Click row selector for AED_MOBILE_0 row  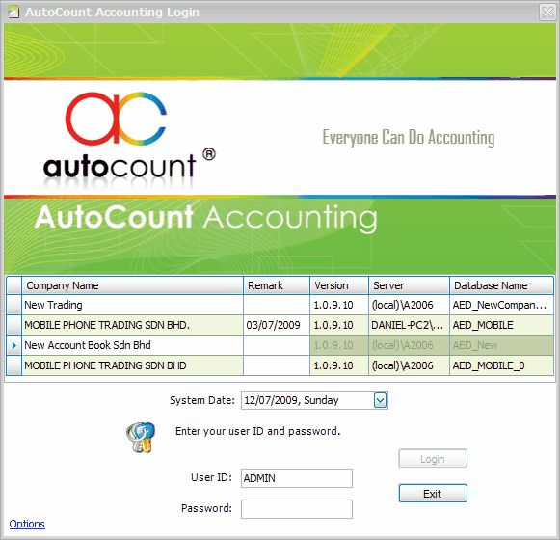point(13,365)
